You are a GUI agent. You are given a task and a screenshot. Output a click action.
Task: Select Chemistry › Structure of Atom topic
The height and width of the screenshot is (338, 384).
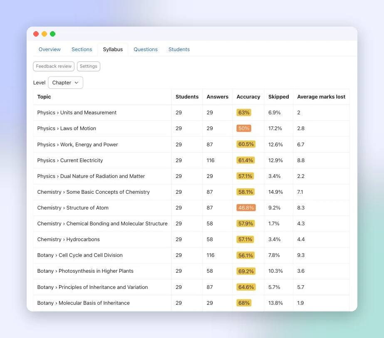click(x=73, y=208)
